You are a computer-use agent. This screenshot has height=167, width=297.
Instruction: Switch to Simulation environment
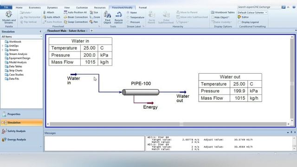(22, 122)
